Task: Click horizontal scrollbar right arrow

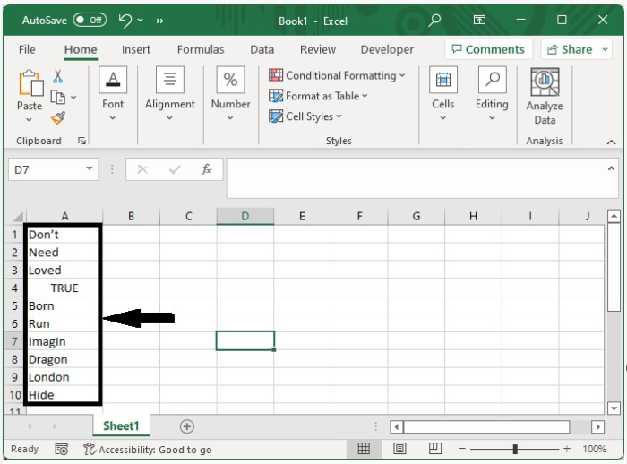Action: tap(597, 426)
